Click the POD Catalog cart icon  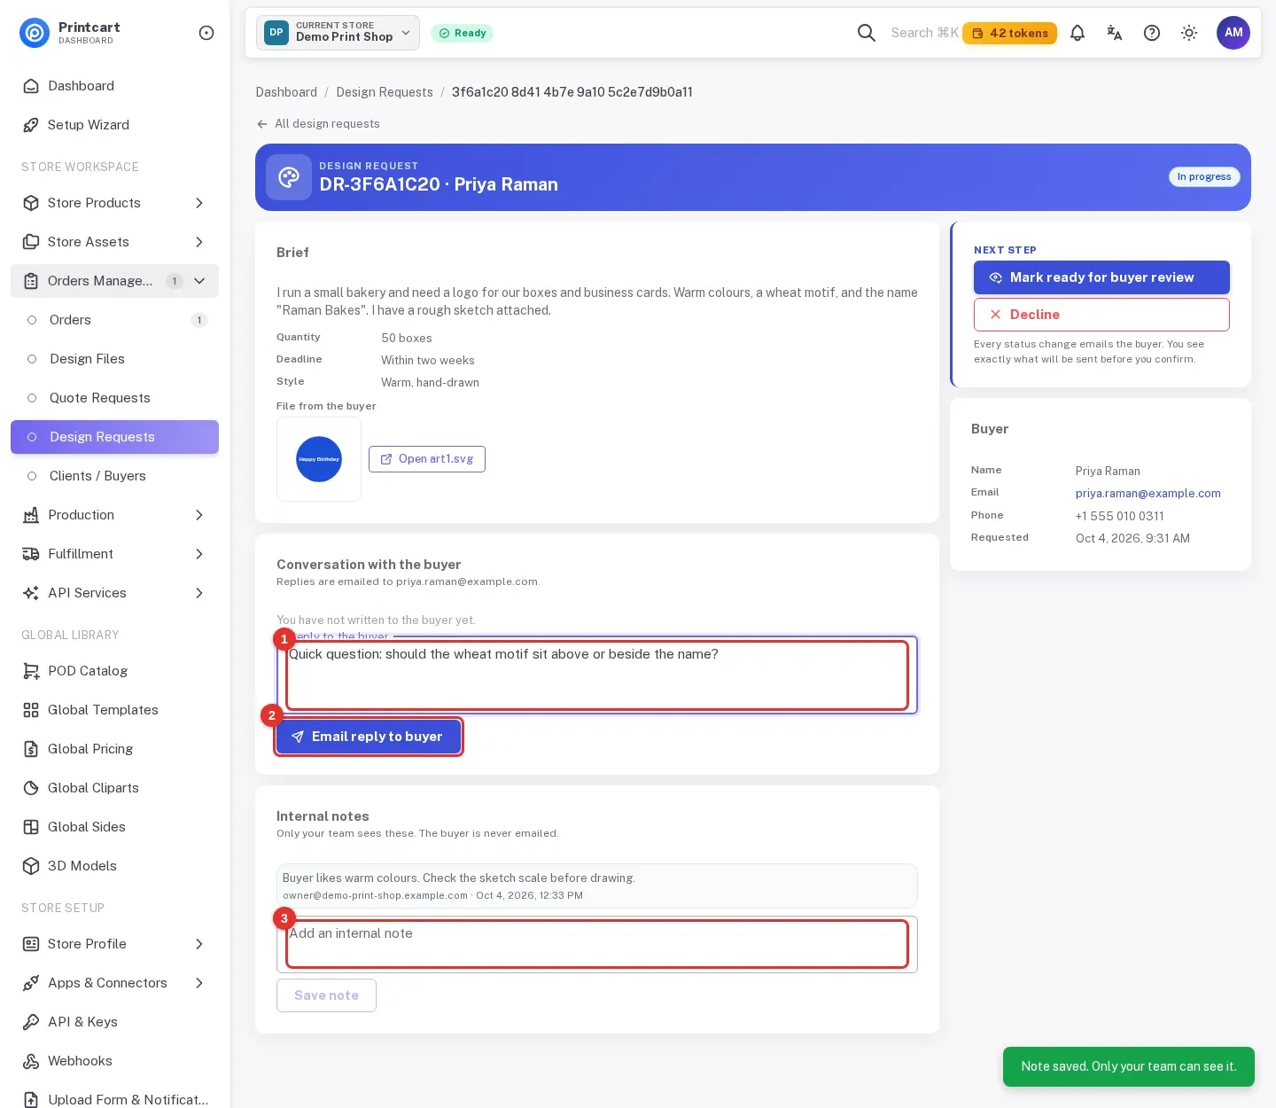click(31, 671)
